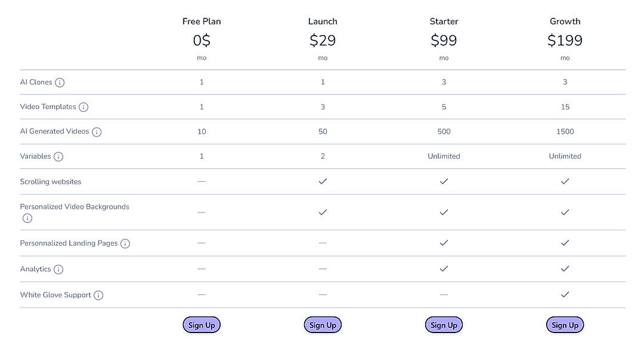The height and width of the screenshot is (345, 638).
Task: Open the Analytics info icon
Action: [60, 269]
